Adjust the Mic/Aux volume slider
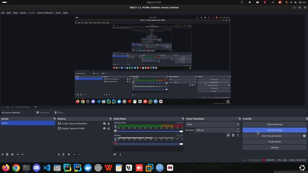Image resolution: width=308 pixels, height=173 pixels. 150,144
